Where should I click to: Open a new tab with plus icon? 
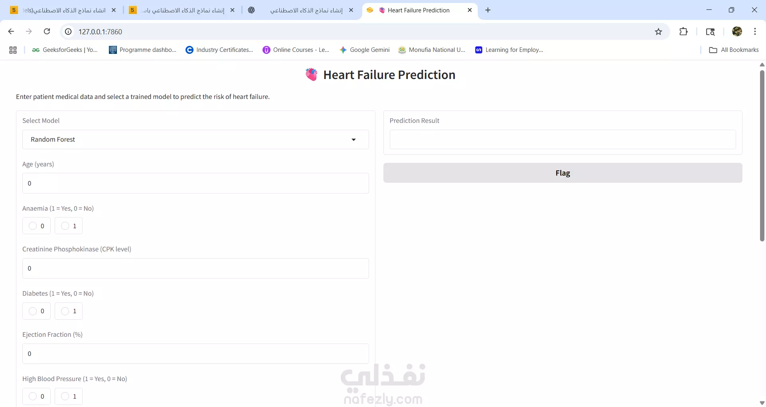[488, 10]
